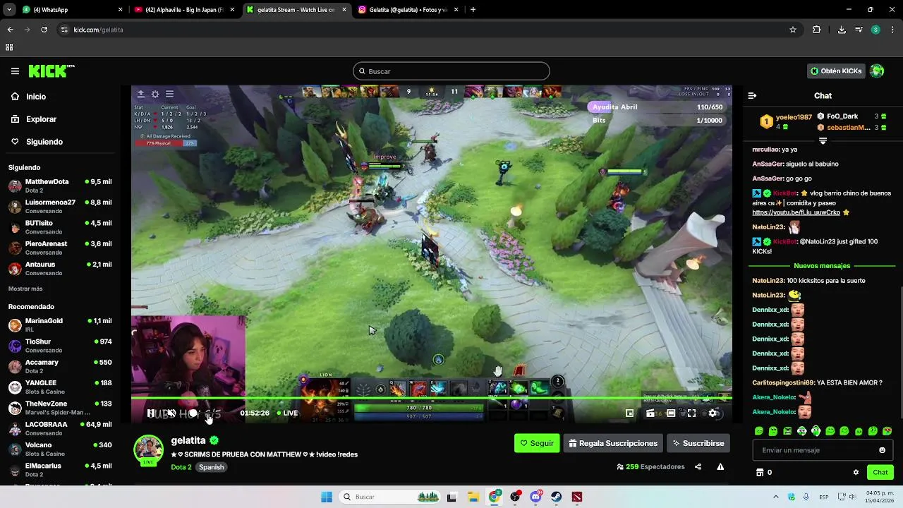Viewport: 903px width, 508px height.
Task: Switch to the Gelatita Instagram tab
Action: [408, 10]
